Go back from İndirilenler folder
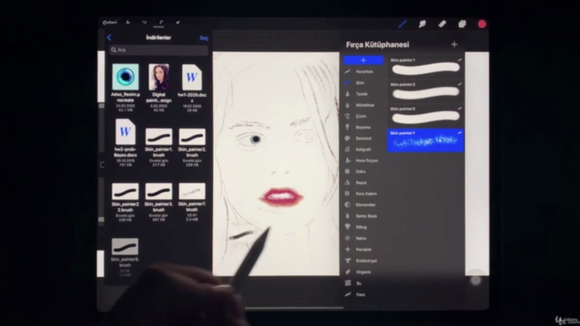 click(109, 38)
